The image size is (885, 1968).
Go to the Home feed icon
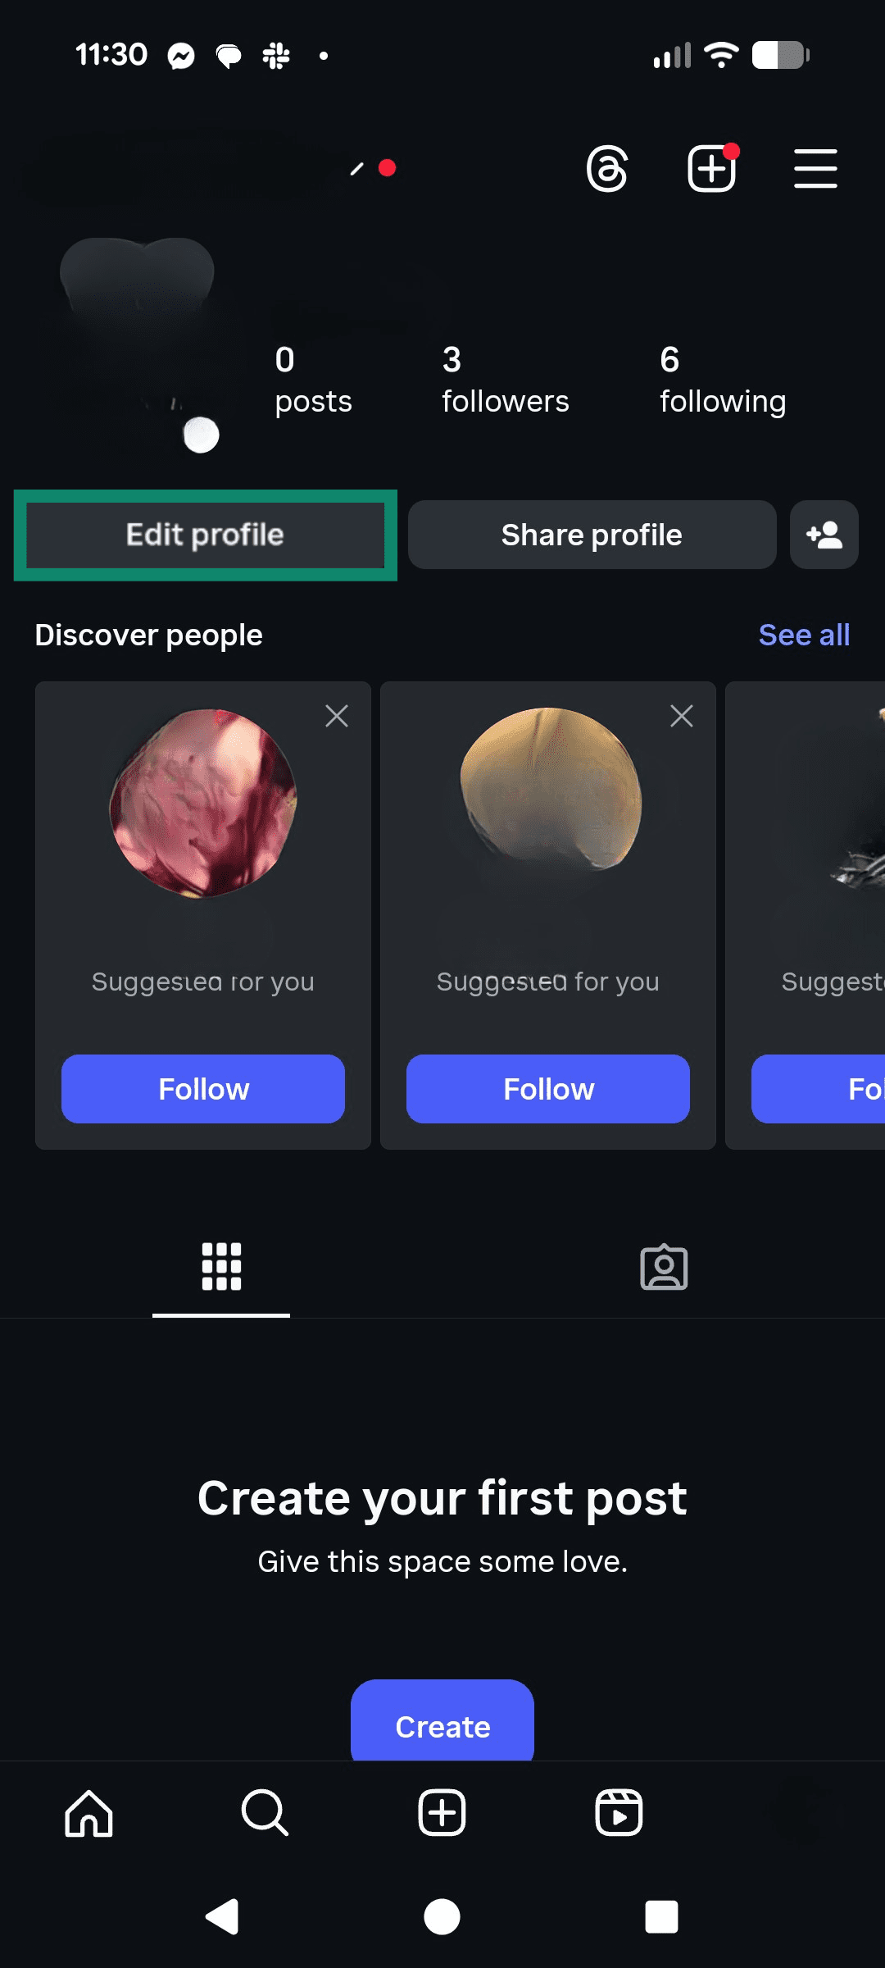88,1814
